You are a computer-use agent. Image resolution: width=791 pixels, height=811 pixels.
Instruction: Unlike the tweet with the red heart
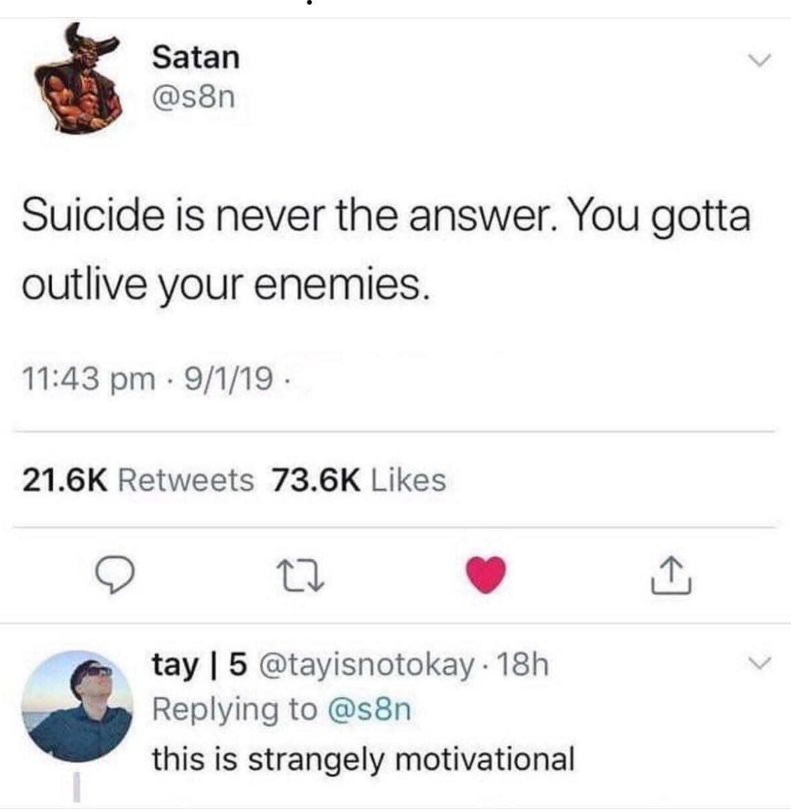(x=485, y=576)
